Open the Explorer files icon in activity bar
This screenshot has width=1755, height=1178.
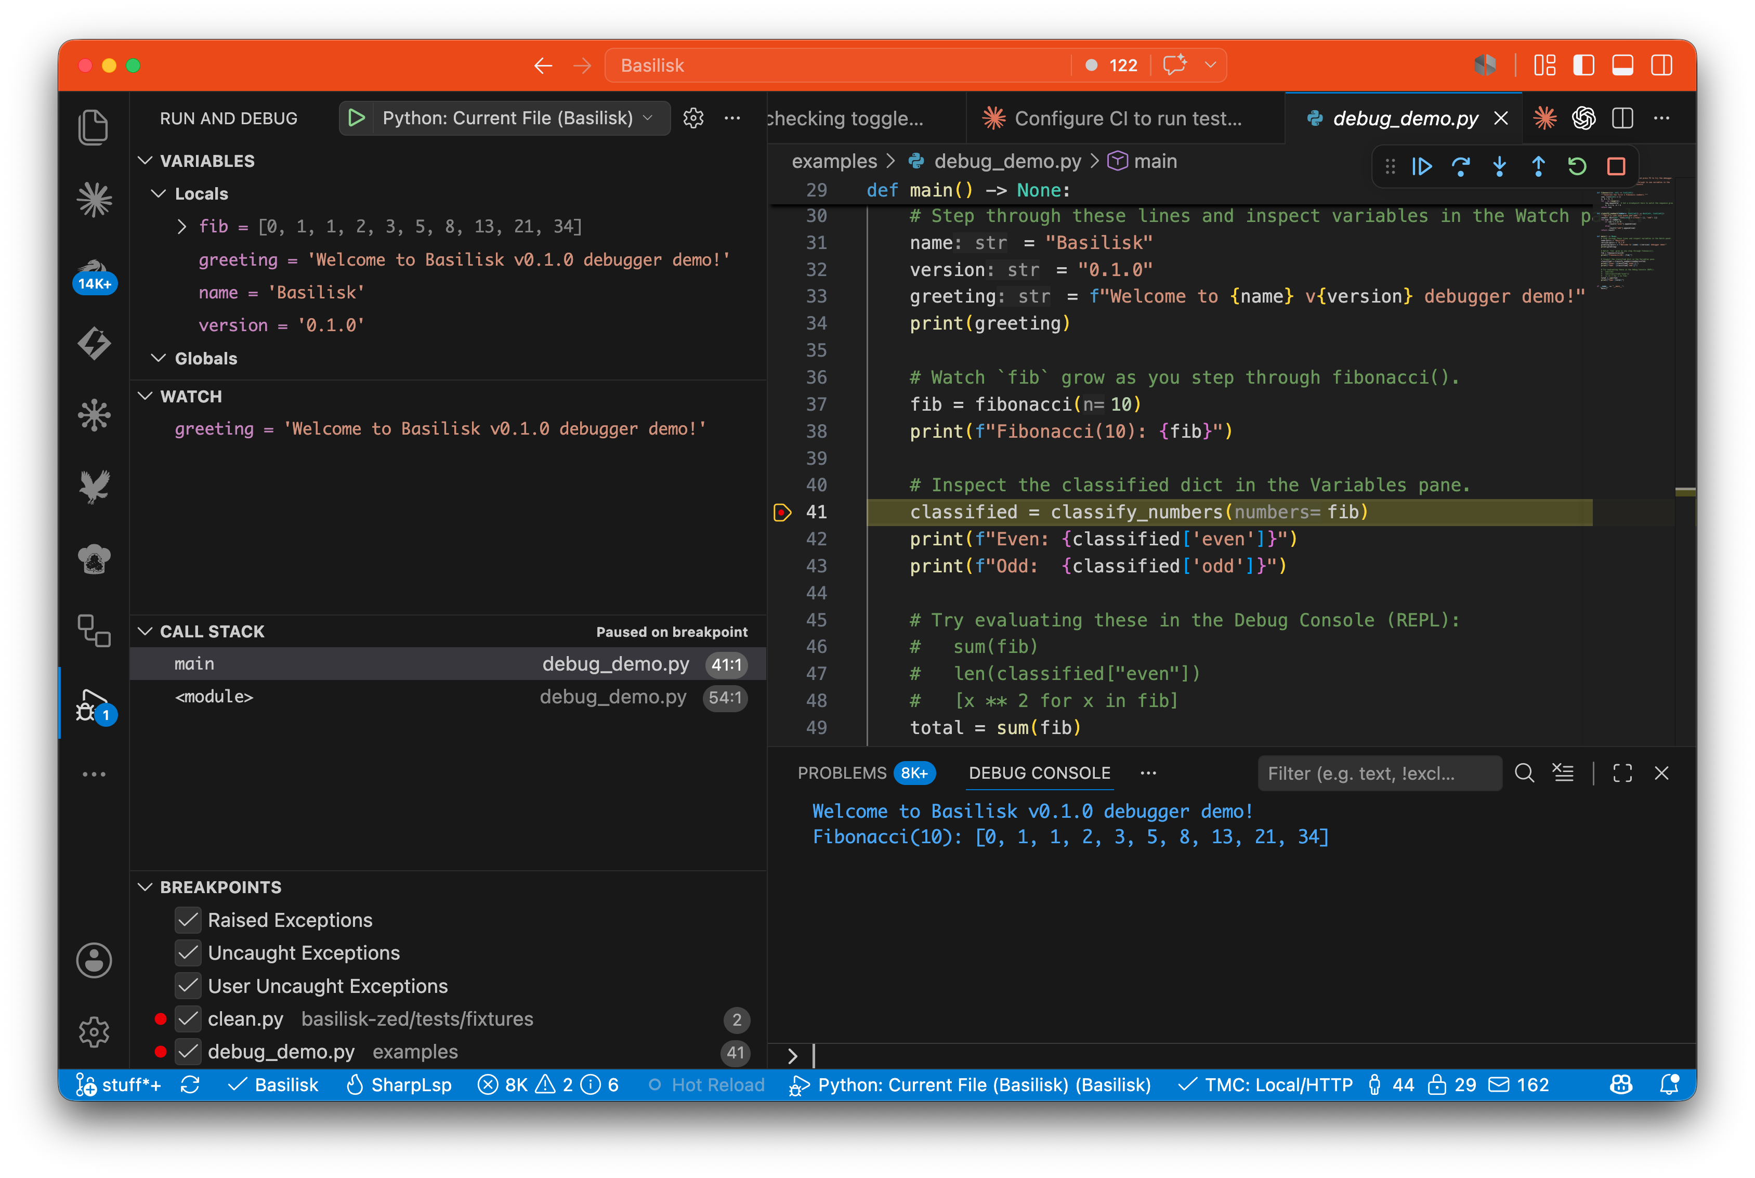click(x=94, y=127)
